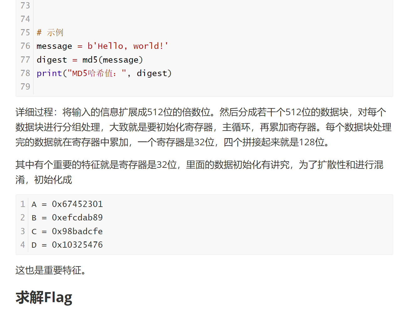This screenshot has width=401, height=315.
Task: Click line number 73 in gutter
Action: tap(25, 6)
